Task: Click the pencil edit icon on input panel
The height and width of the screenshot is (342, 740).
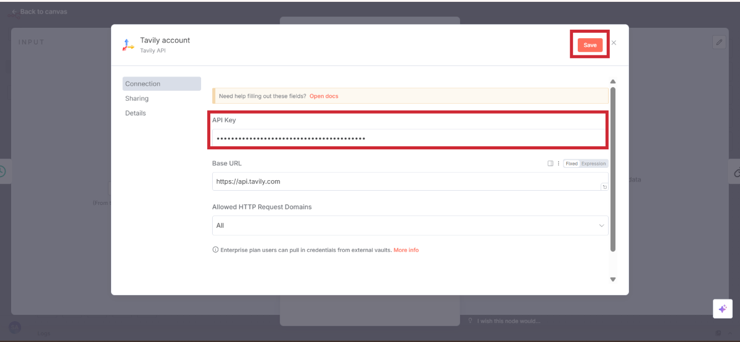Action: tap(719, 42)
